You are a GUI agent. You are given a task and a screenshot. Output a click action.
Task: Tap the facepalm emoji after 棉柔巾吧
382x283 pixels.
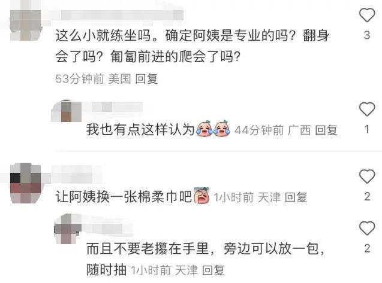click(x=201, y=195)
